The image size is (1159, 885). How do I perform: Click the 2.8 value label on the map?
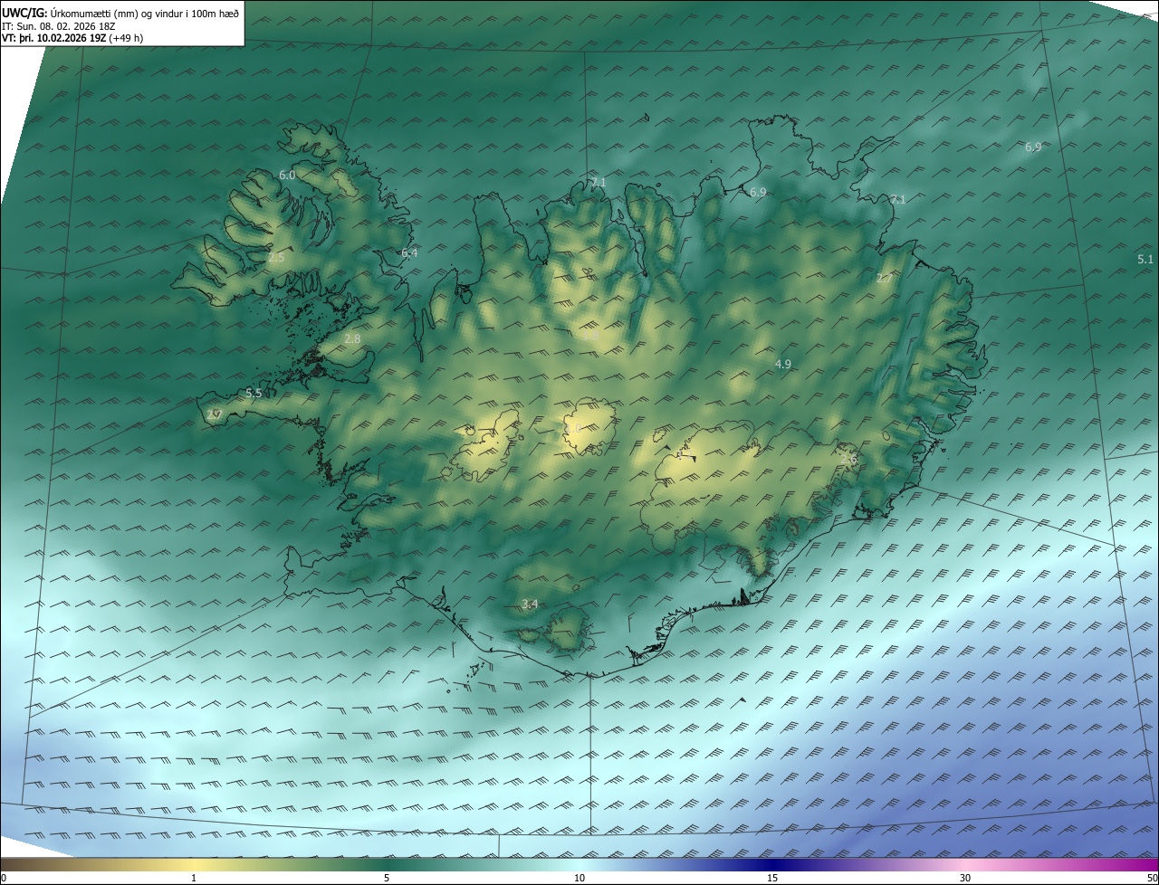click(352, 339)
